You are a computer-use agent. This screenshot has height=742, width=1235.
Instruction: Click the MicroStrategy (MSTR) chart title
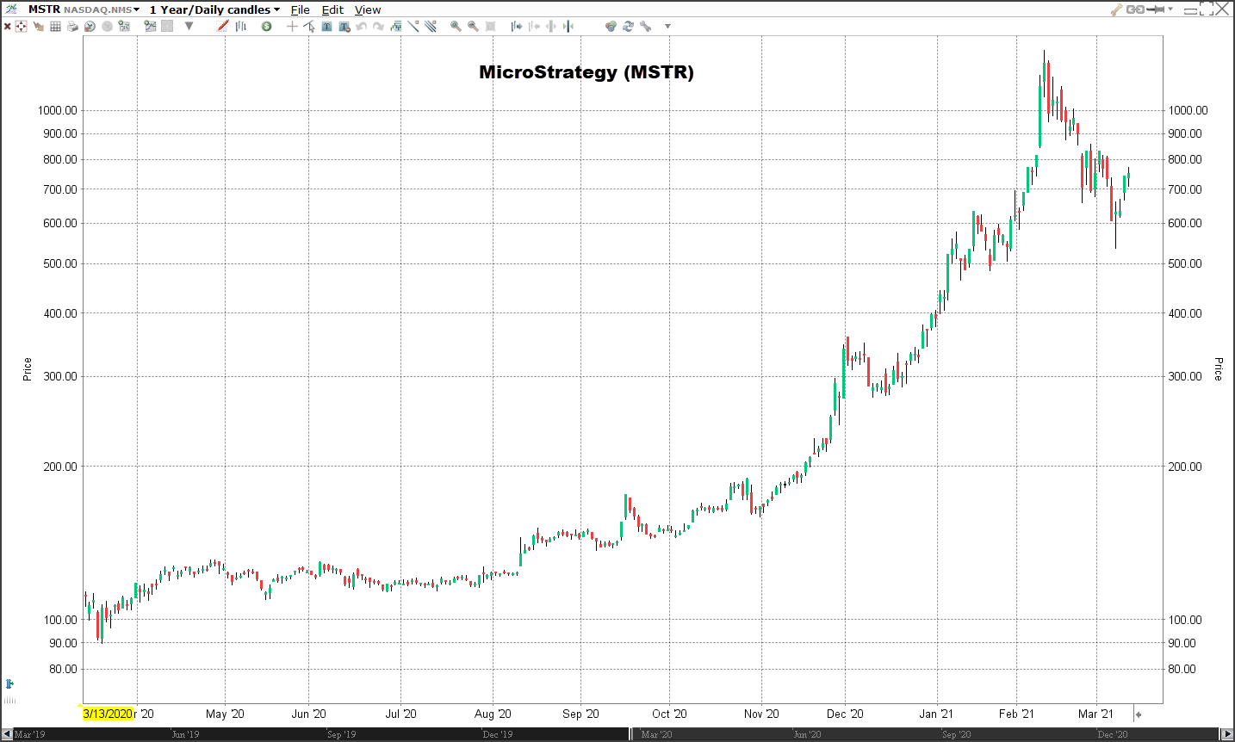(x=586, y=72)
